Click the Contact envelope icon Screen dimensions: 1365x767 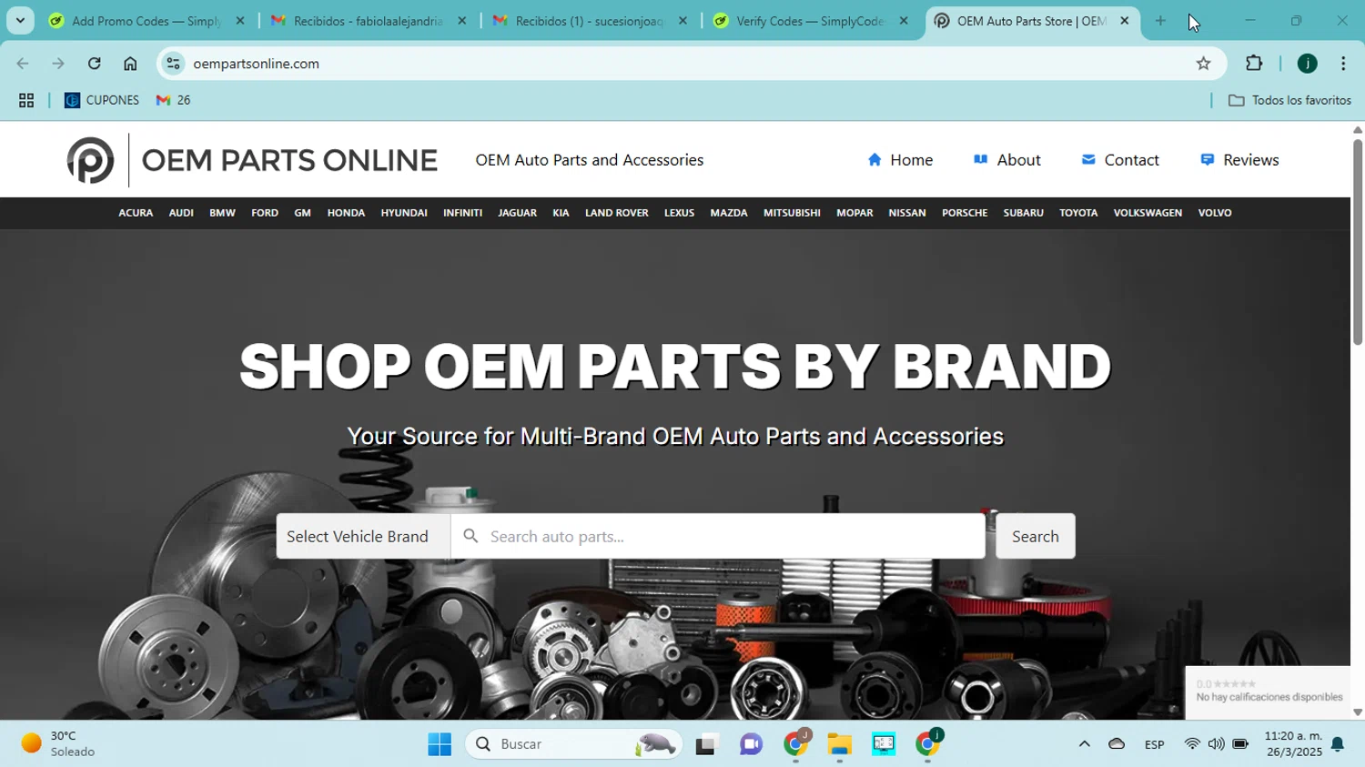coord(1088,159)
